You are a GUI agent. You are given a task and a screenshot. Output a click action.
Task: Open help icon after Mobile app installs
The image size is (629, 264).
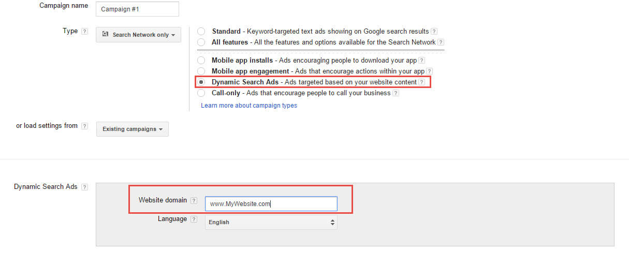pos(421,61)
